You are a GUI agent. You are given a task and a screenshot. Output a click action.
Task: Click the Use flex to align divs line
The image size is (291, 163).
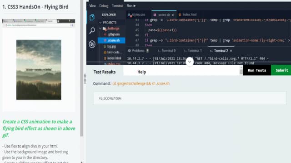[30, 146]
